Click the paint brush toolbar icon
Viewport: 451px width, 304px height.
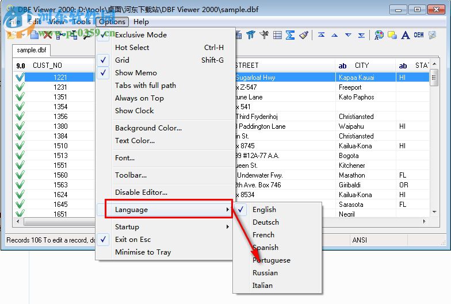click(x=304, y=35)
